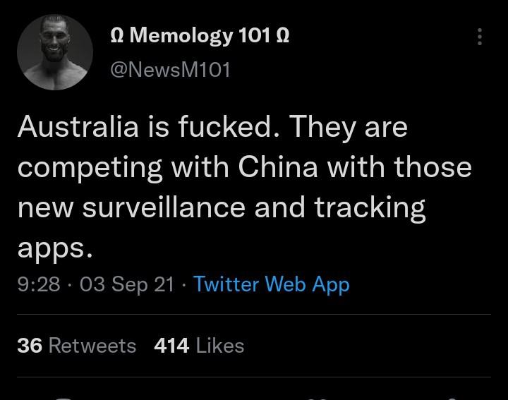Click the word tracking in the tweet
This screenshot has width=508, height=400.
[x=370, y=208]
